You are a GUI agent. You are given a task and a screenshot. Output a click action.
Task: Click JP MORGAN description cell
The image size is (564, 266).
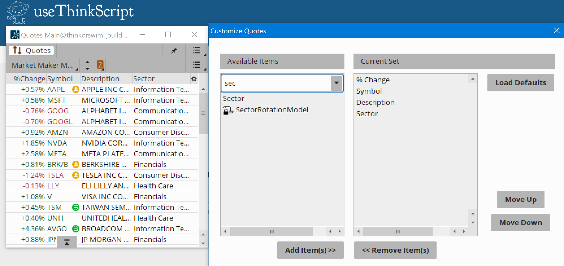(x=105, y=239)
